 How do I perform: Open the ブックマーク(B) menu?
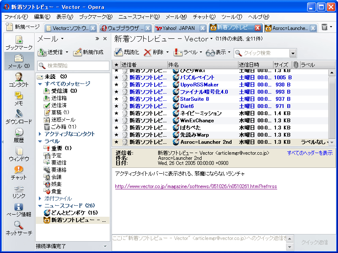pyautogui.click(x=96, y=17)
